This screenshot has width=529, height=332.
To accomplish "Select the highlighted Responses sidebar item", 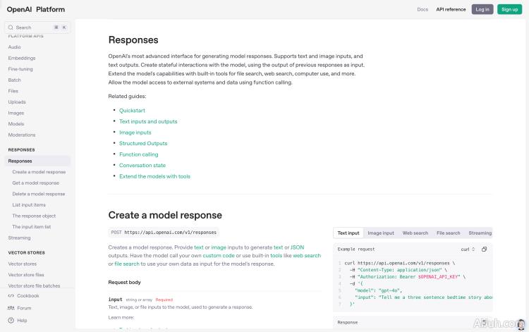I will pos(37,161).
